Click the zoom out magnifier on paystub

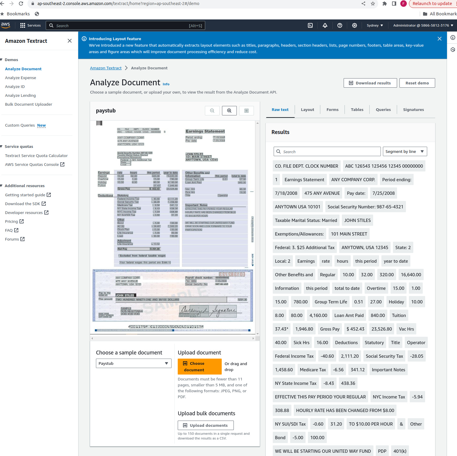[212, 111]
